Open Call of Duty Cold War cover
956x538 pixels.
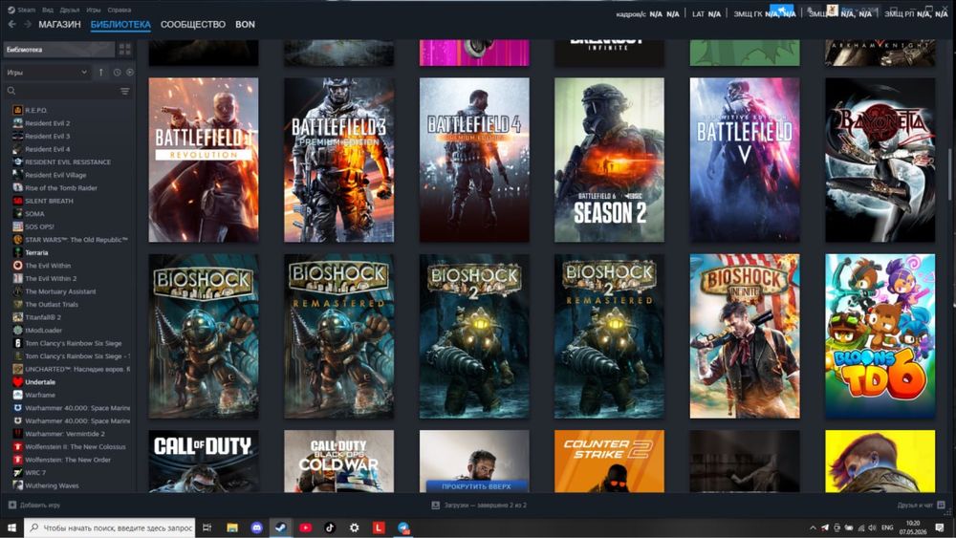tap(338, 462)
